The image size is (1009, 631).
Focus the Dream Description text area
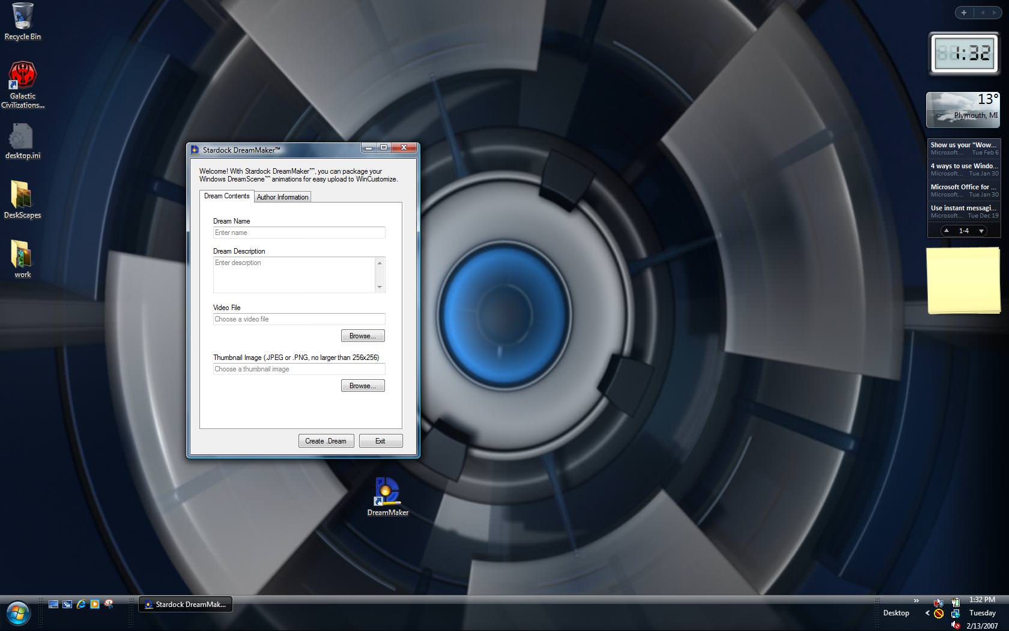coord(294,275)
